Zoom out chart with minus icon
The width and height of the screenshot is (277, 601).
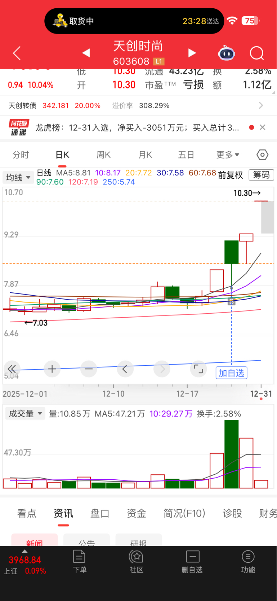[89, 369]
